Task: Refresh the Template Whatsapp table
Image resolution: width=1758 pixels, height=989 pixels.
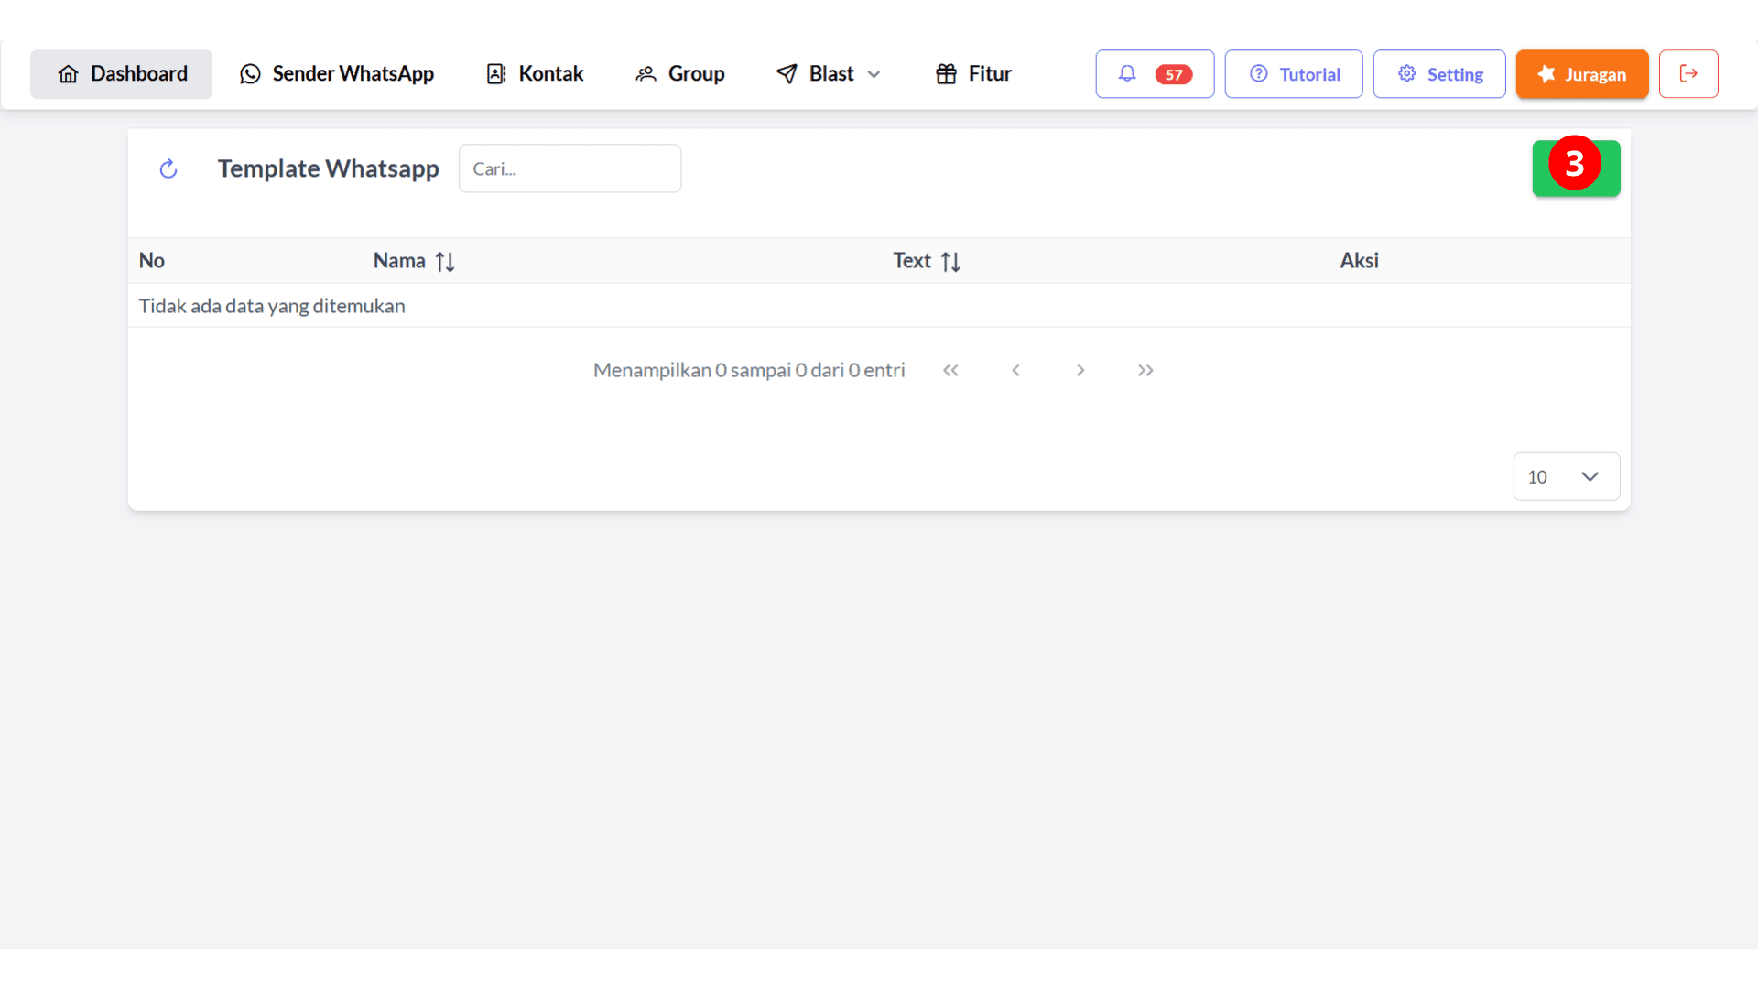Action: point(168,168)
